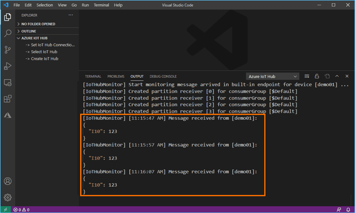Viewport: 355px width, 213px height.
Task: Open the Azure IoT Hub output channel dropdown
Action: 273,77
